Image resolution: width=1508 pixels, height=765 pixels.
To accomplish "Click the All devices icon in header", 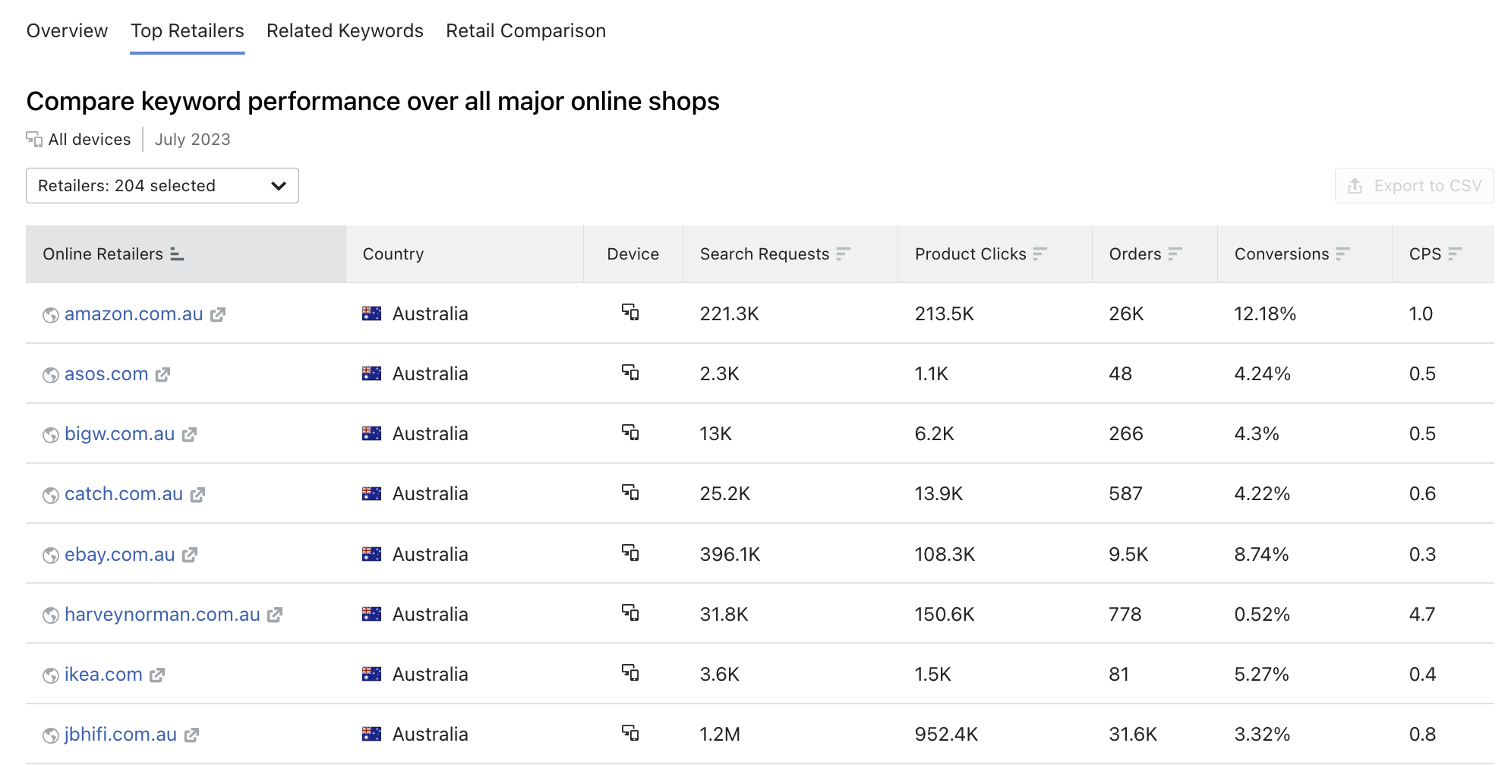I will click(33, 139).
